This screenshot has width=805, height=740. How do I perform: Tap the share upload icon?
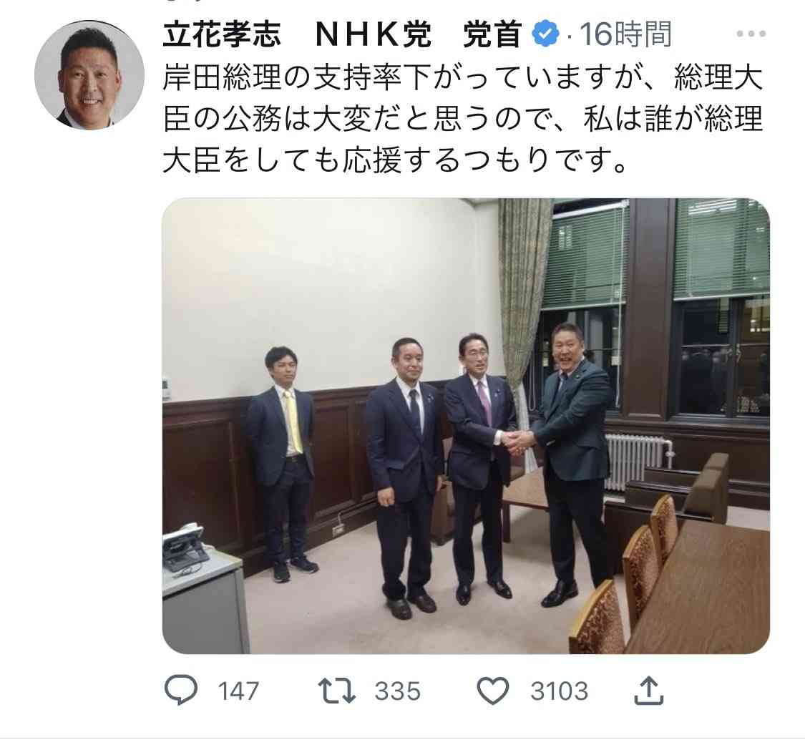point(649,690)
